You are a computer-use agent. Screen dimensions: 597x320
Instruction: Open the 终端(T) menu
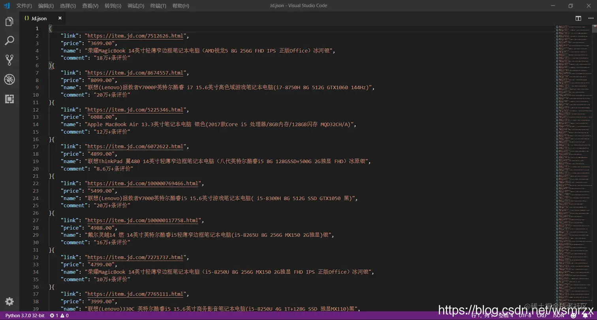coord(158,6)
